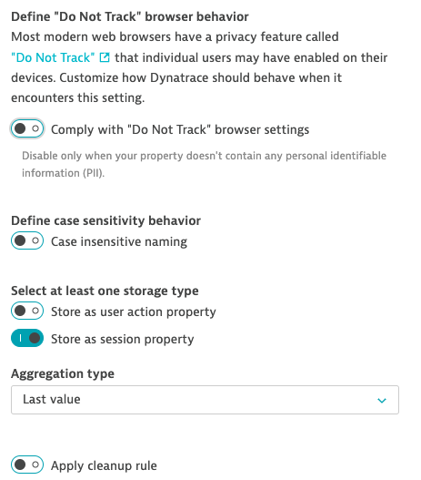This screenshot has width=421, height=480.
Task: Follow the "Do Not Track" hyperlink
Action: pos(53,57)
